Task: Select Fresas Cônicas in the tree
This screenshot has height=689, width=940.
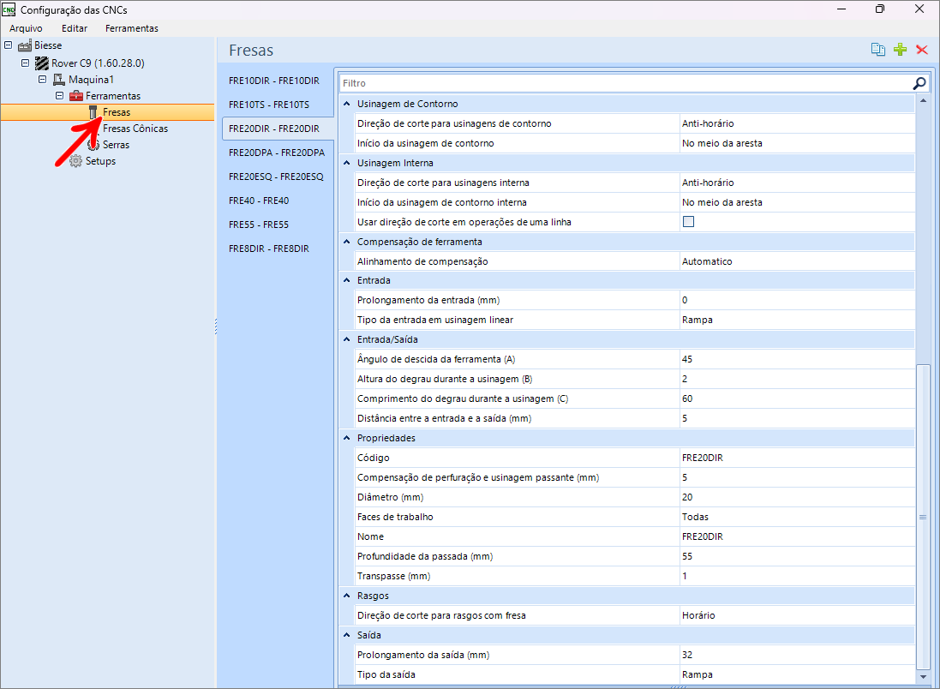Action: pos(135,129)
